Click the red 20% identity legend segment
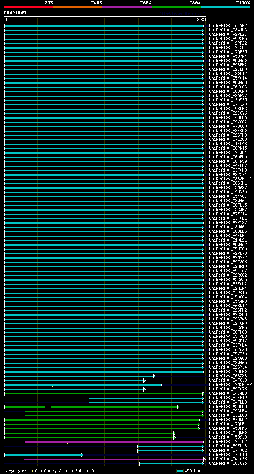 point(28,7)
